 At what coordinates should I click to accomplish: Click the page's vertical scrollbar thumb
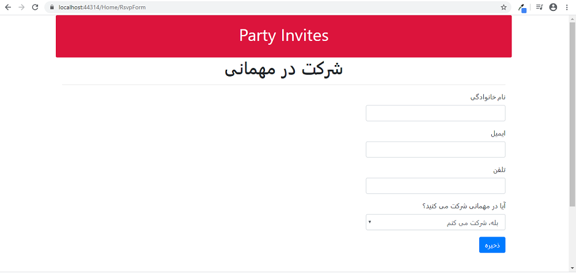pyautogui.click(x=573, y=114)
